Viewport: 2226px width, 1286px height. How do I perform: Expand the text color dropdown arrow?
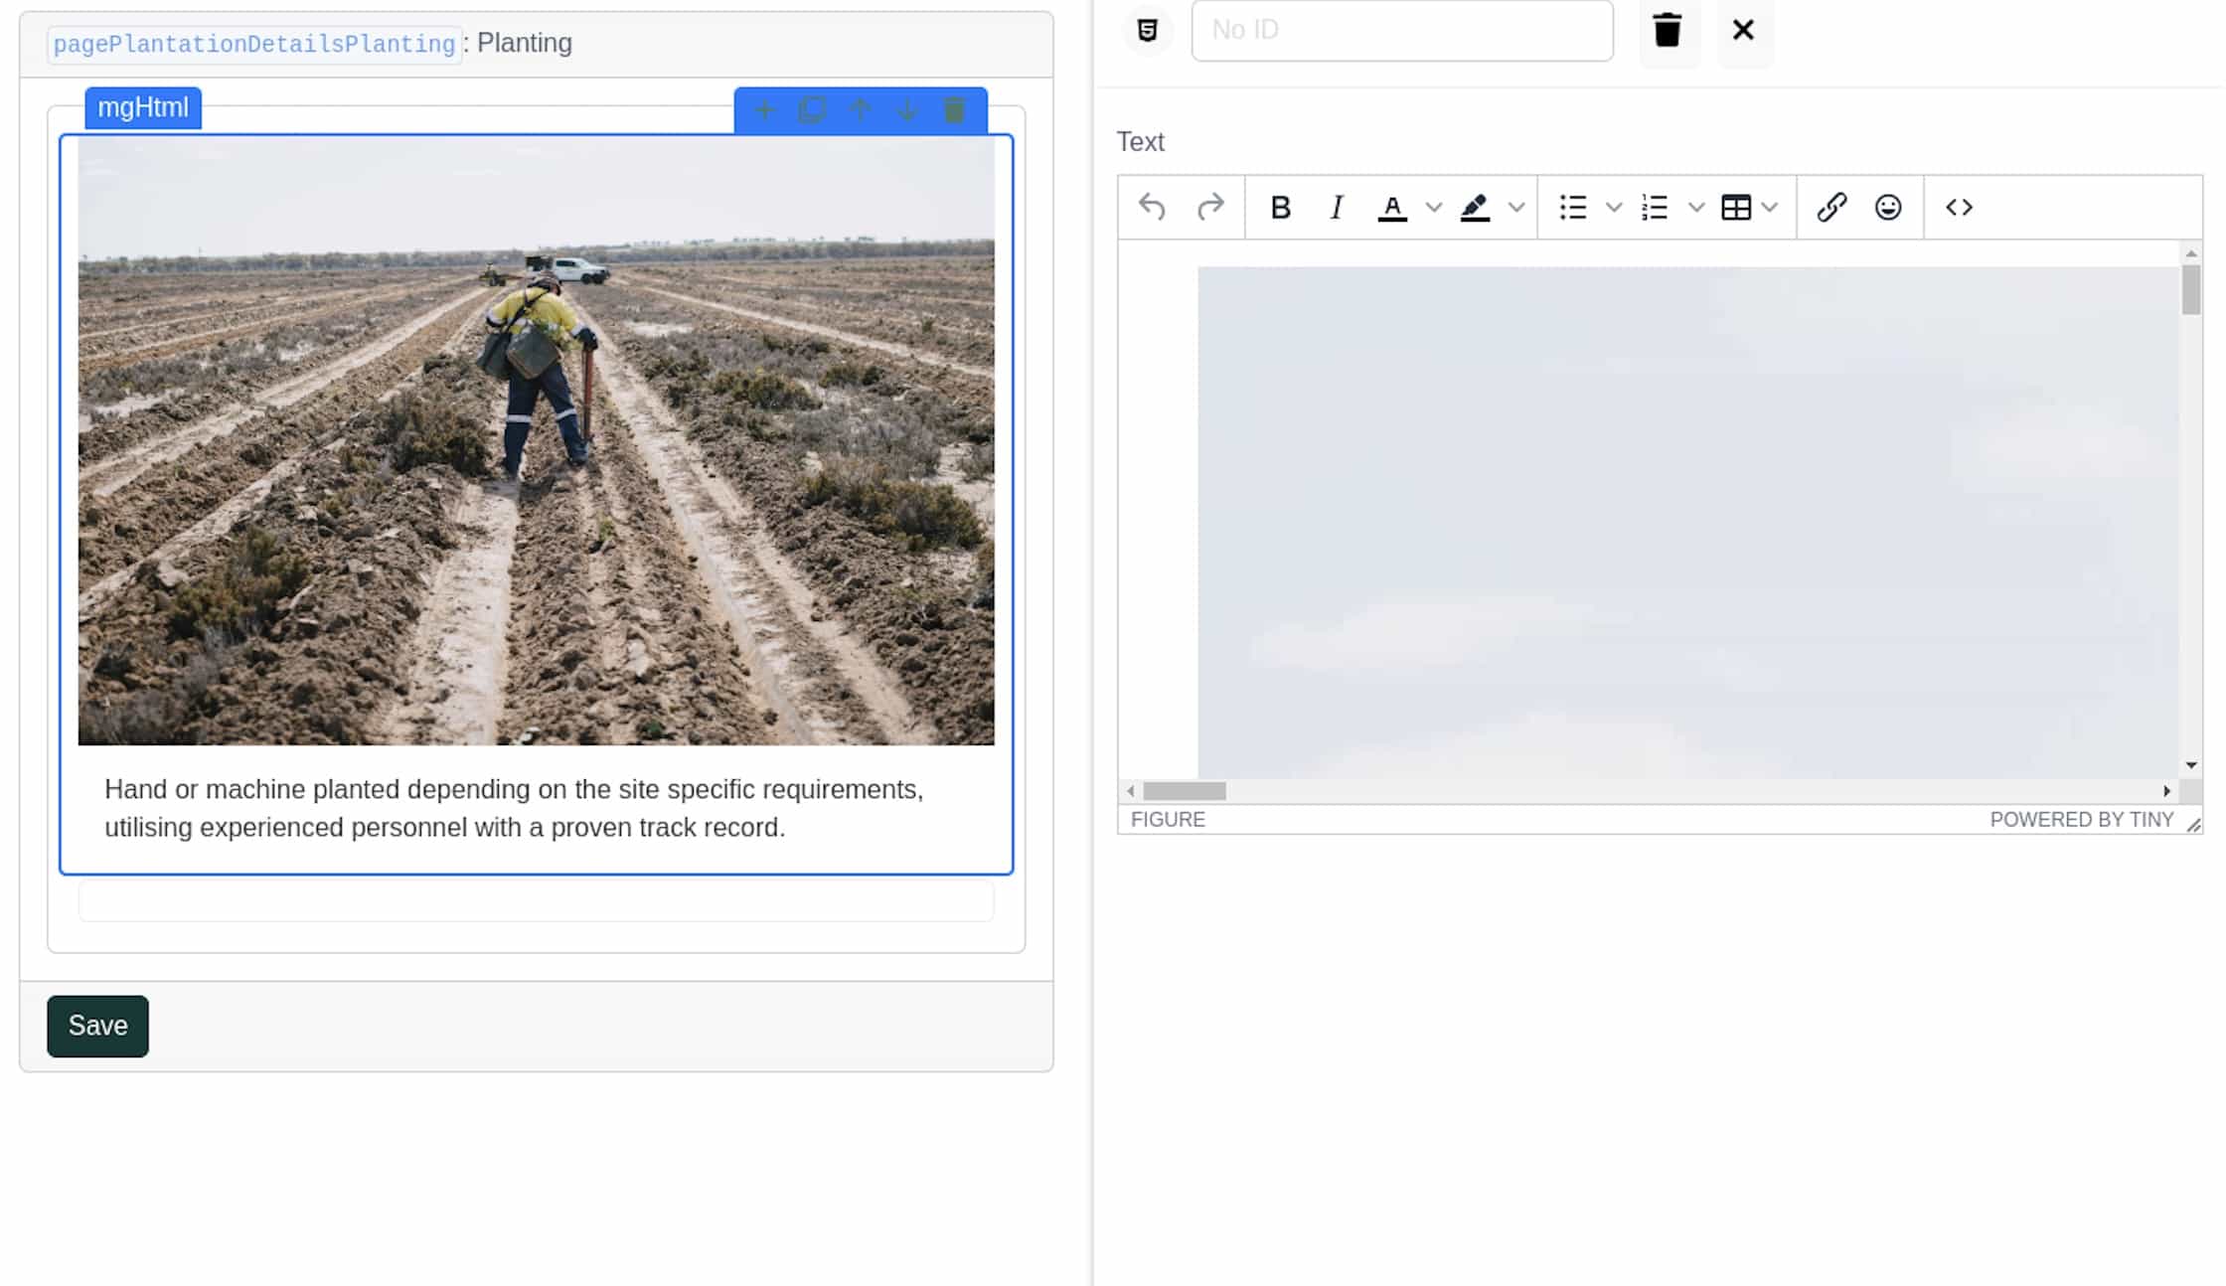coord(1433,208)
